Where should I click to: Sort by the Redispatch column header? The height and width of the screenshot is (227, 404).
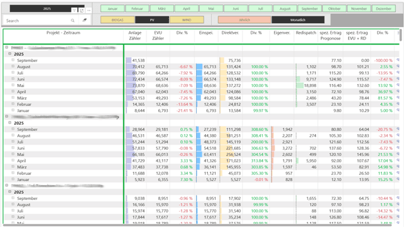tap(306, 33)
